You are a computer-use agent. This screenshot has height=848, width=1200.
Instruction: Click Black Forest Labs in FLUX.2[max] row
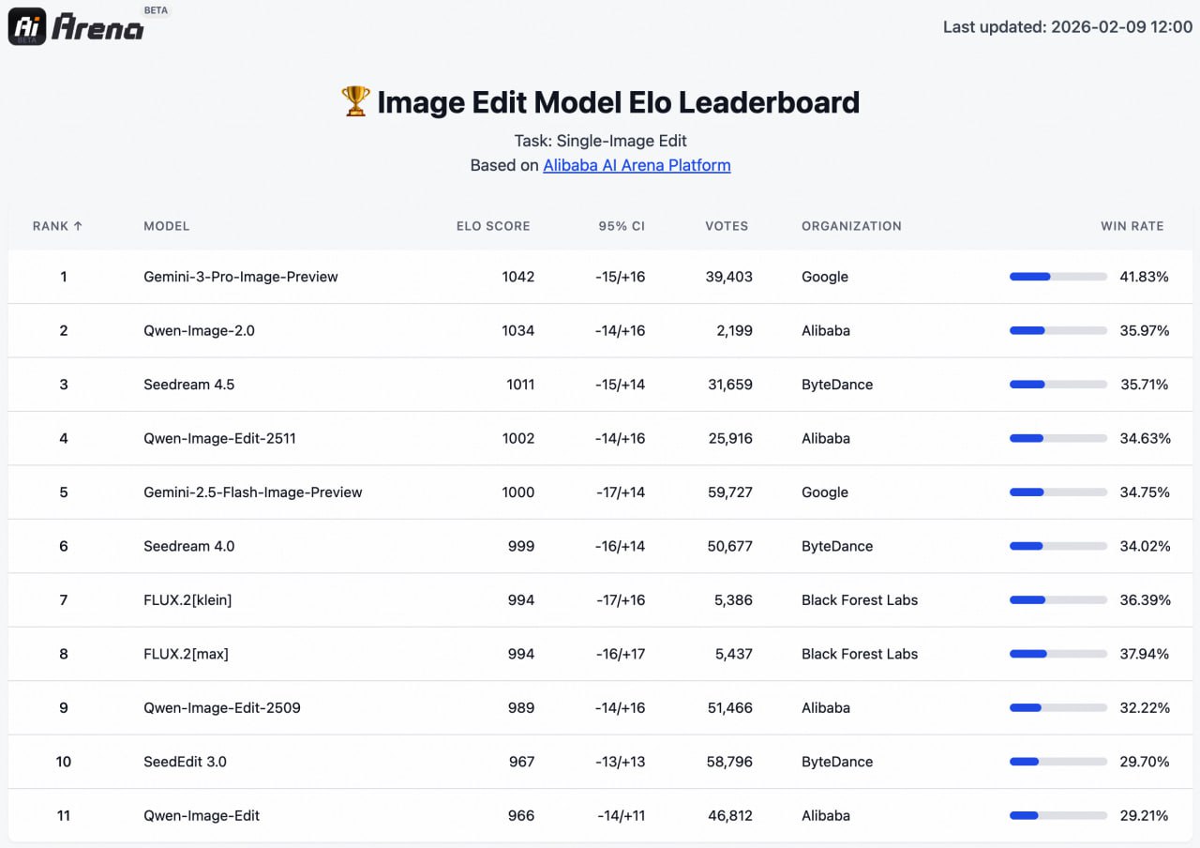click(x=859, y=654)
